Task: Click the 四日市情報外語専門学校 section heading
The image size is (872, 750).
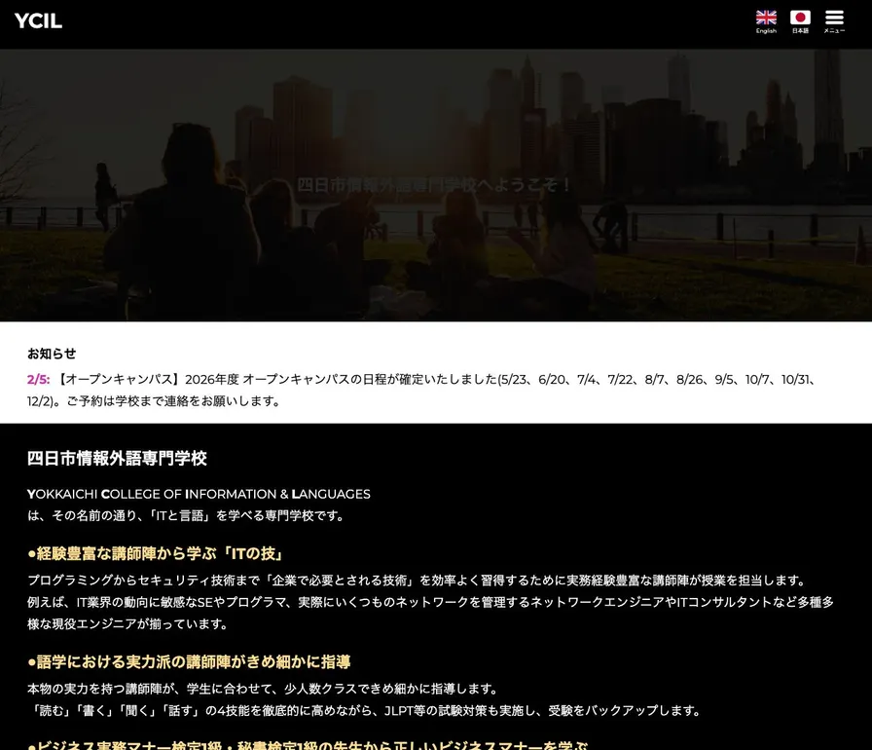Action: [118, 459]
